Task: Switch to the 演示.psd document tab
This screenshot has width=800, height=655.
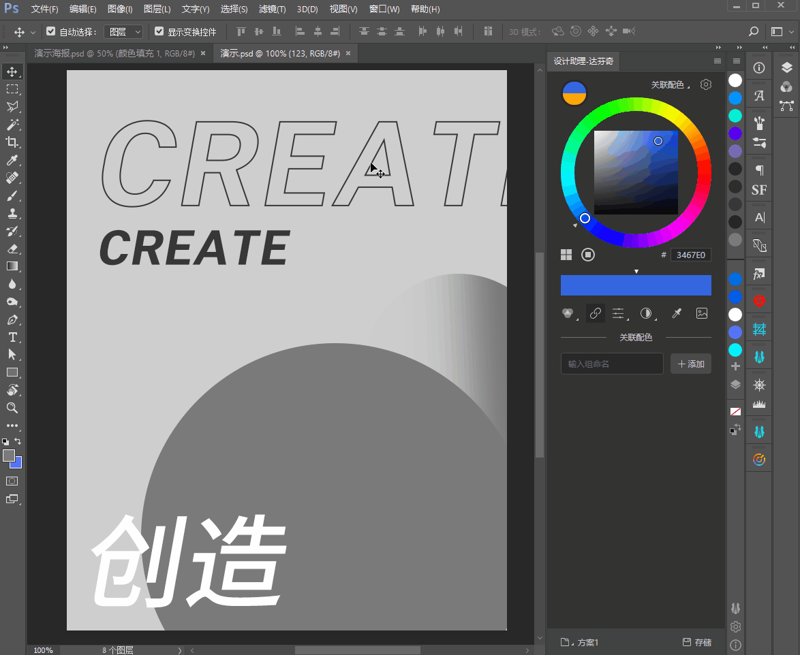Action: point(280,54)
